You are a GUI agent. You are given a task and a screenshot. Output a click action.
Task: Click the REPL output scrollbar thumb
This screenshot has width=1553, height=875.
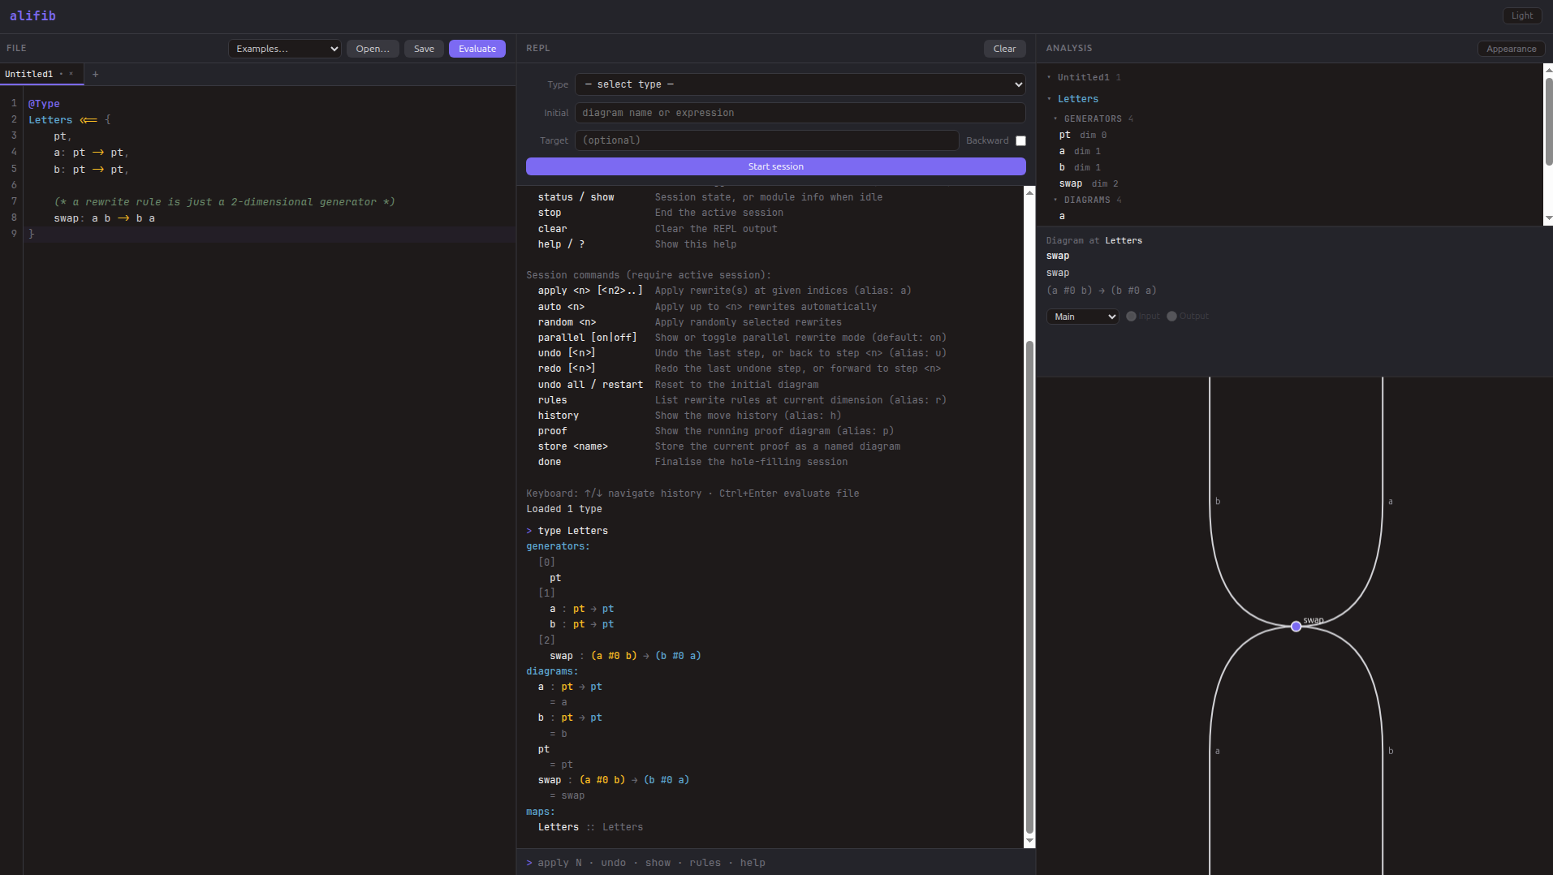tap(1029, 587)
